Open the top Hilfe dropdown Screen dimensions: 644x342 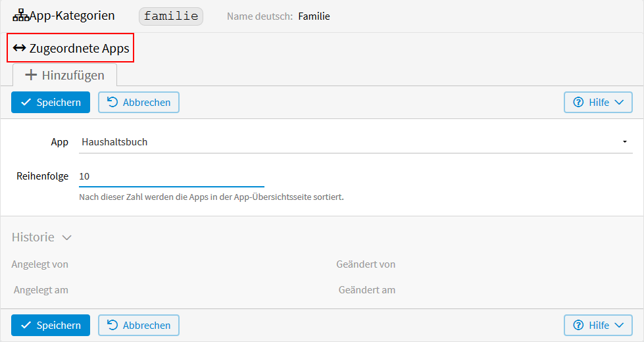pos(598,102)
